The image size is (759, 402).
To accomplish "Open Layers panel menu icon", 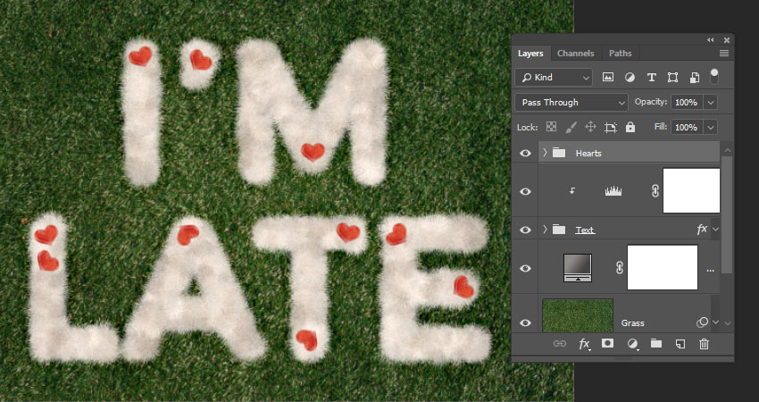I will 723,54.
